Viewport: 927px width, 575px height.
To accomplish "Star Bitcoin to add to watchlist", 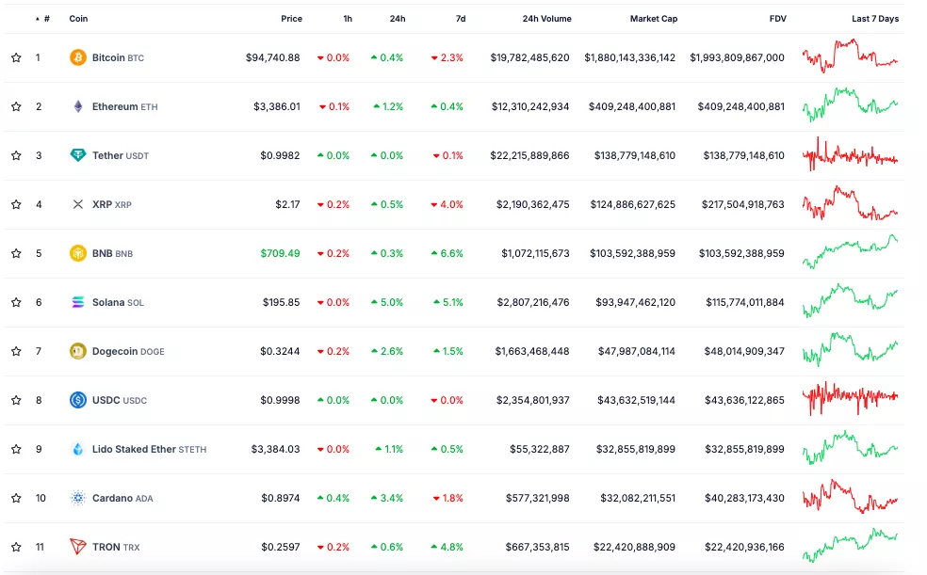I will 16,57.
